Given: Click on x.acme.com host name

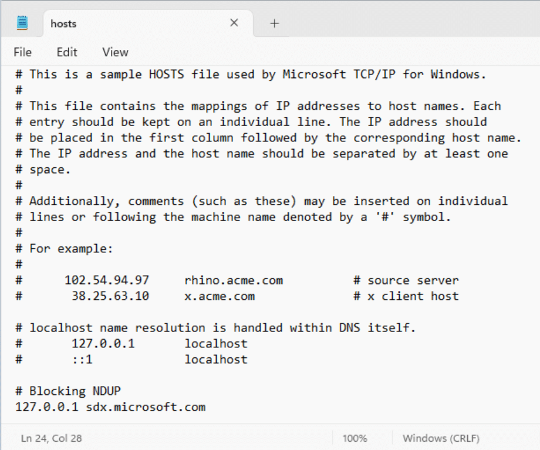Looking at the screenshot, I should [220, 296].
